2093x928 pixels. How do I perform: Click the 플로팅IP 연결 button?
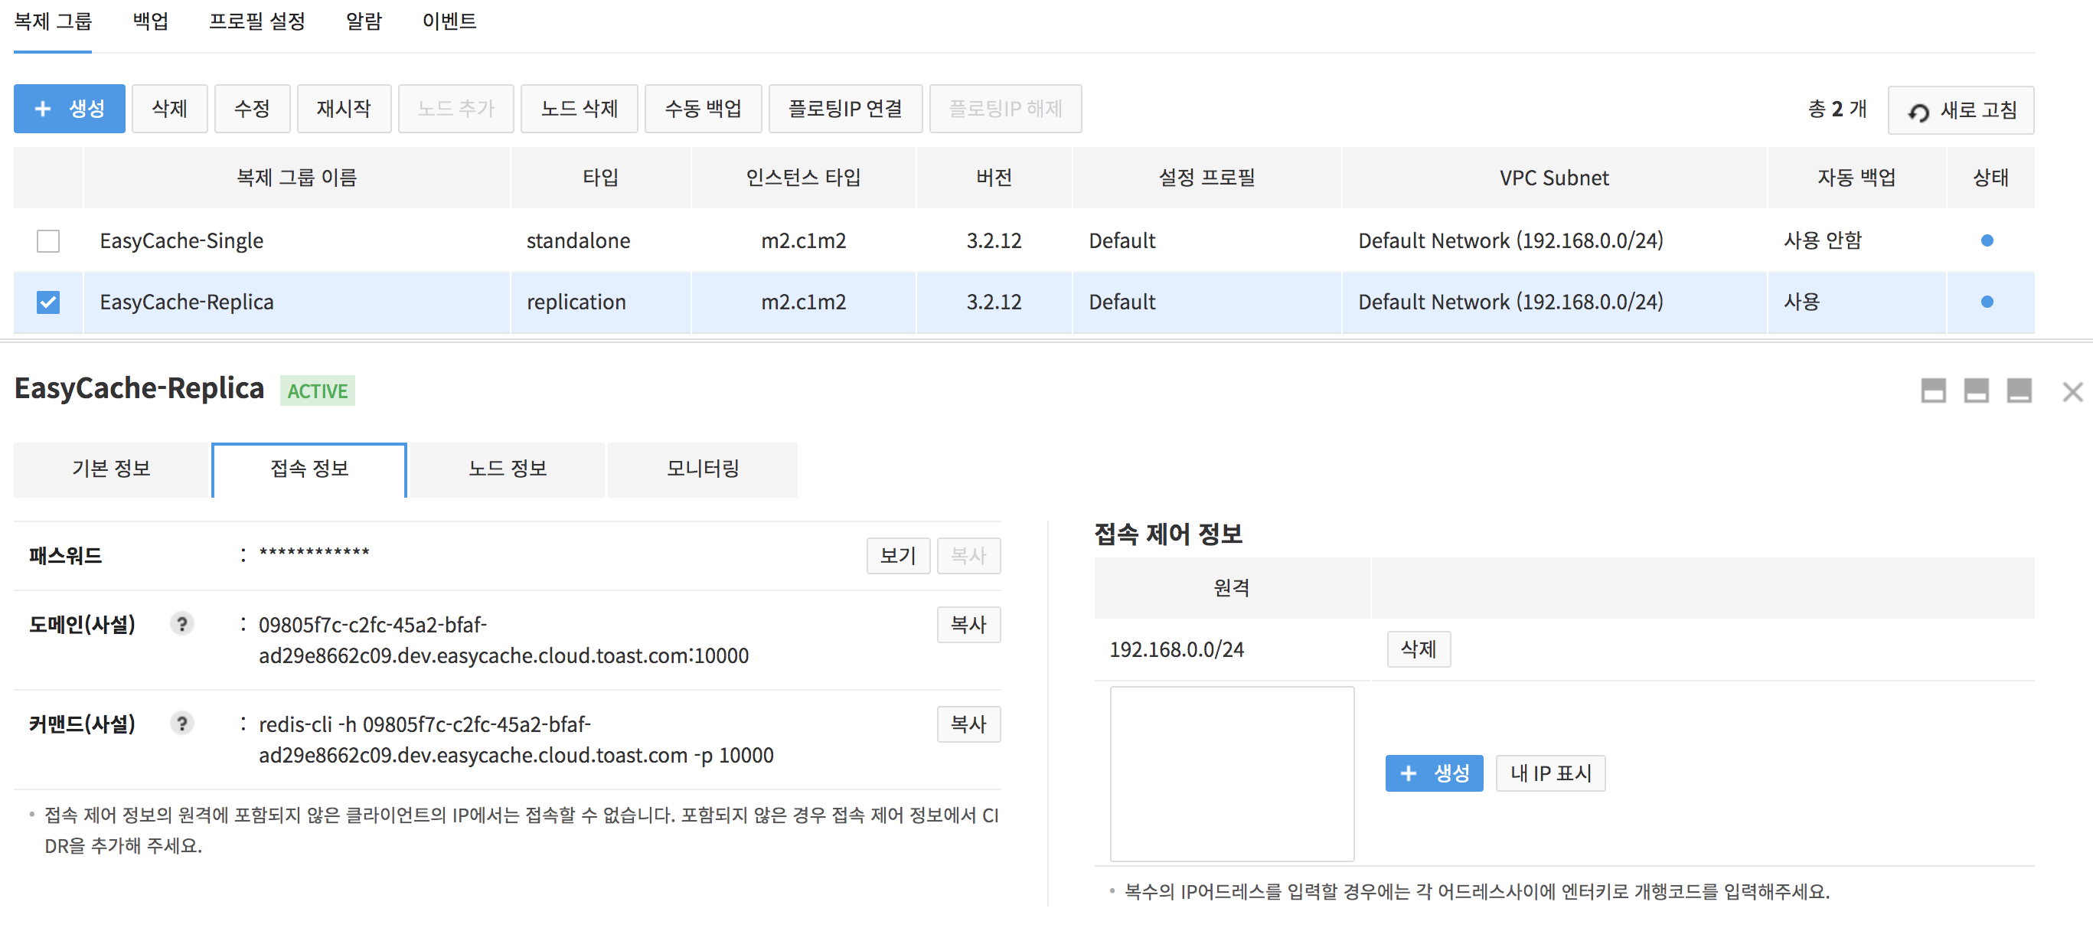[x=845, y=109]
